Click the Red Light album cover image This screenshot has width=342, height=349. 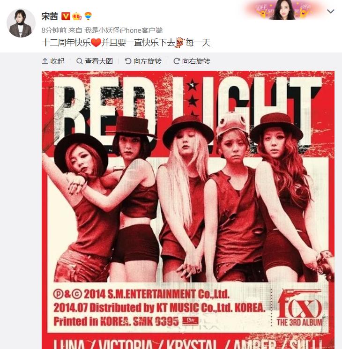[188, 210]
